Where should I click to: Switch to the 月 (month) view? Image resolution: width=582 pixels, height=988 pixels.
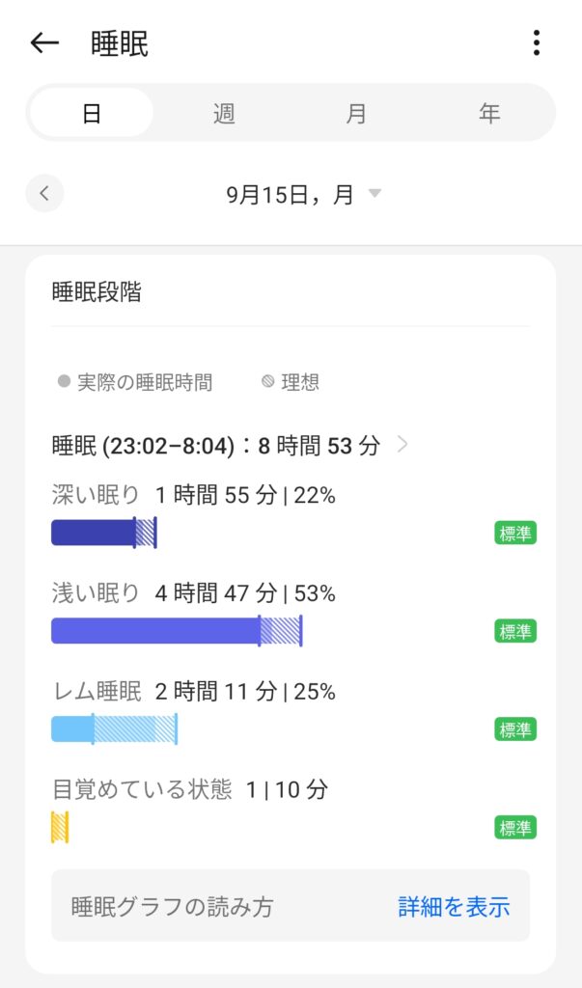coord(356,113)
